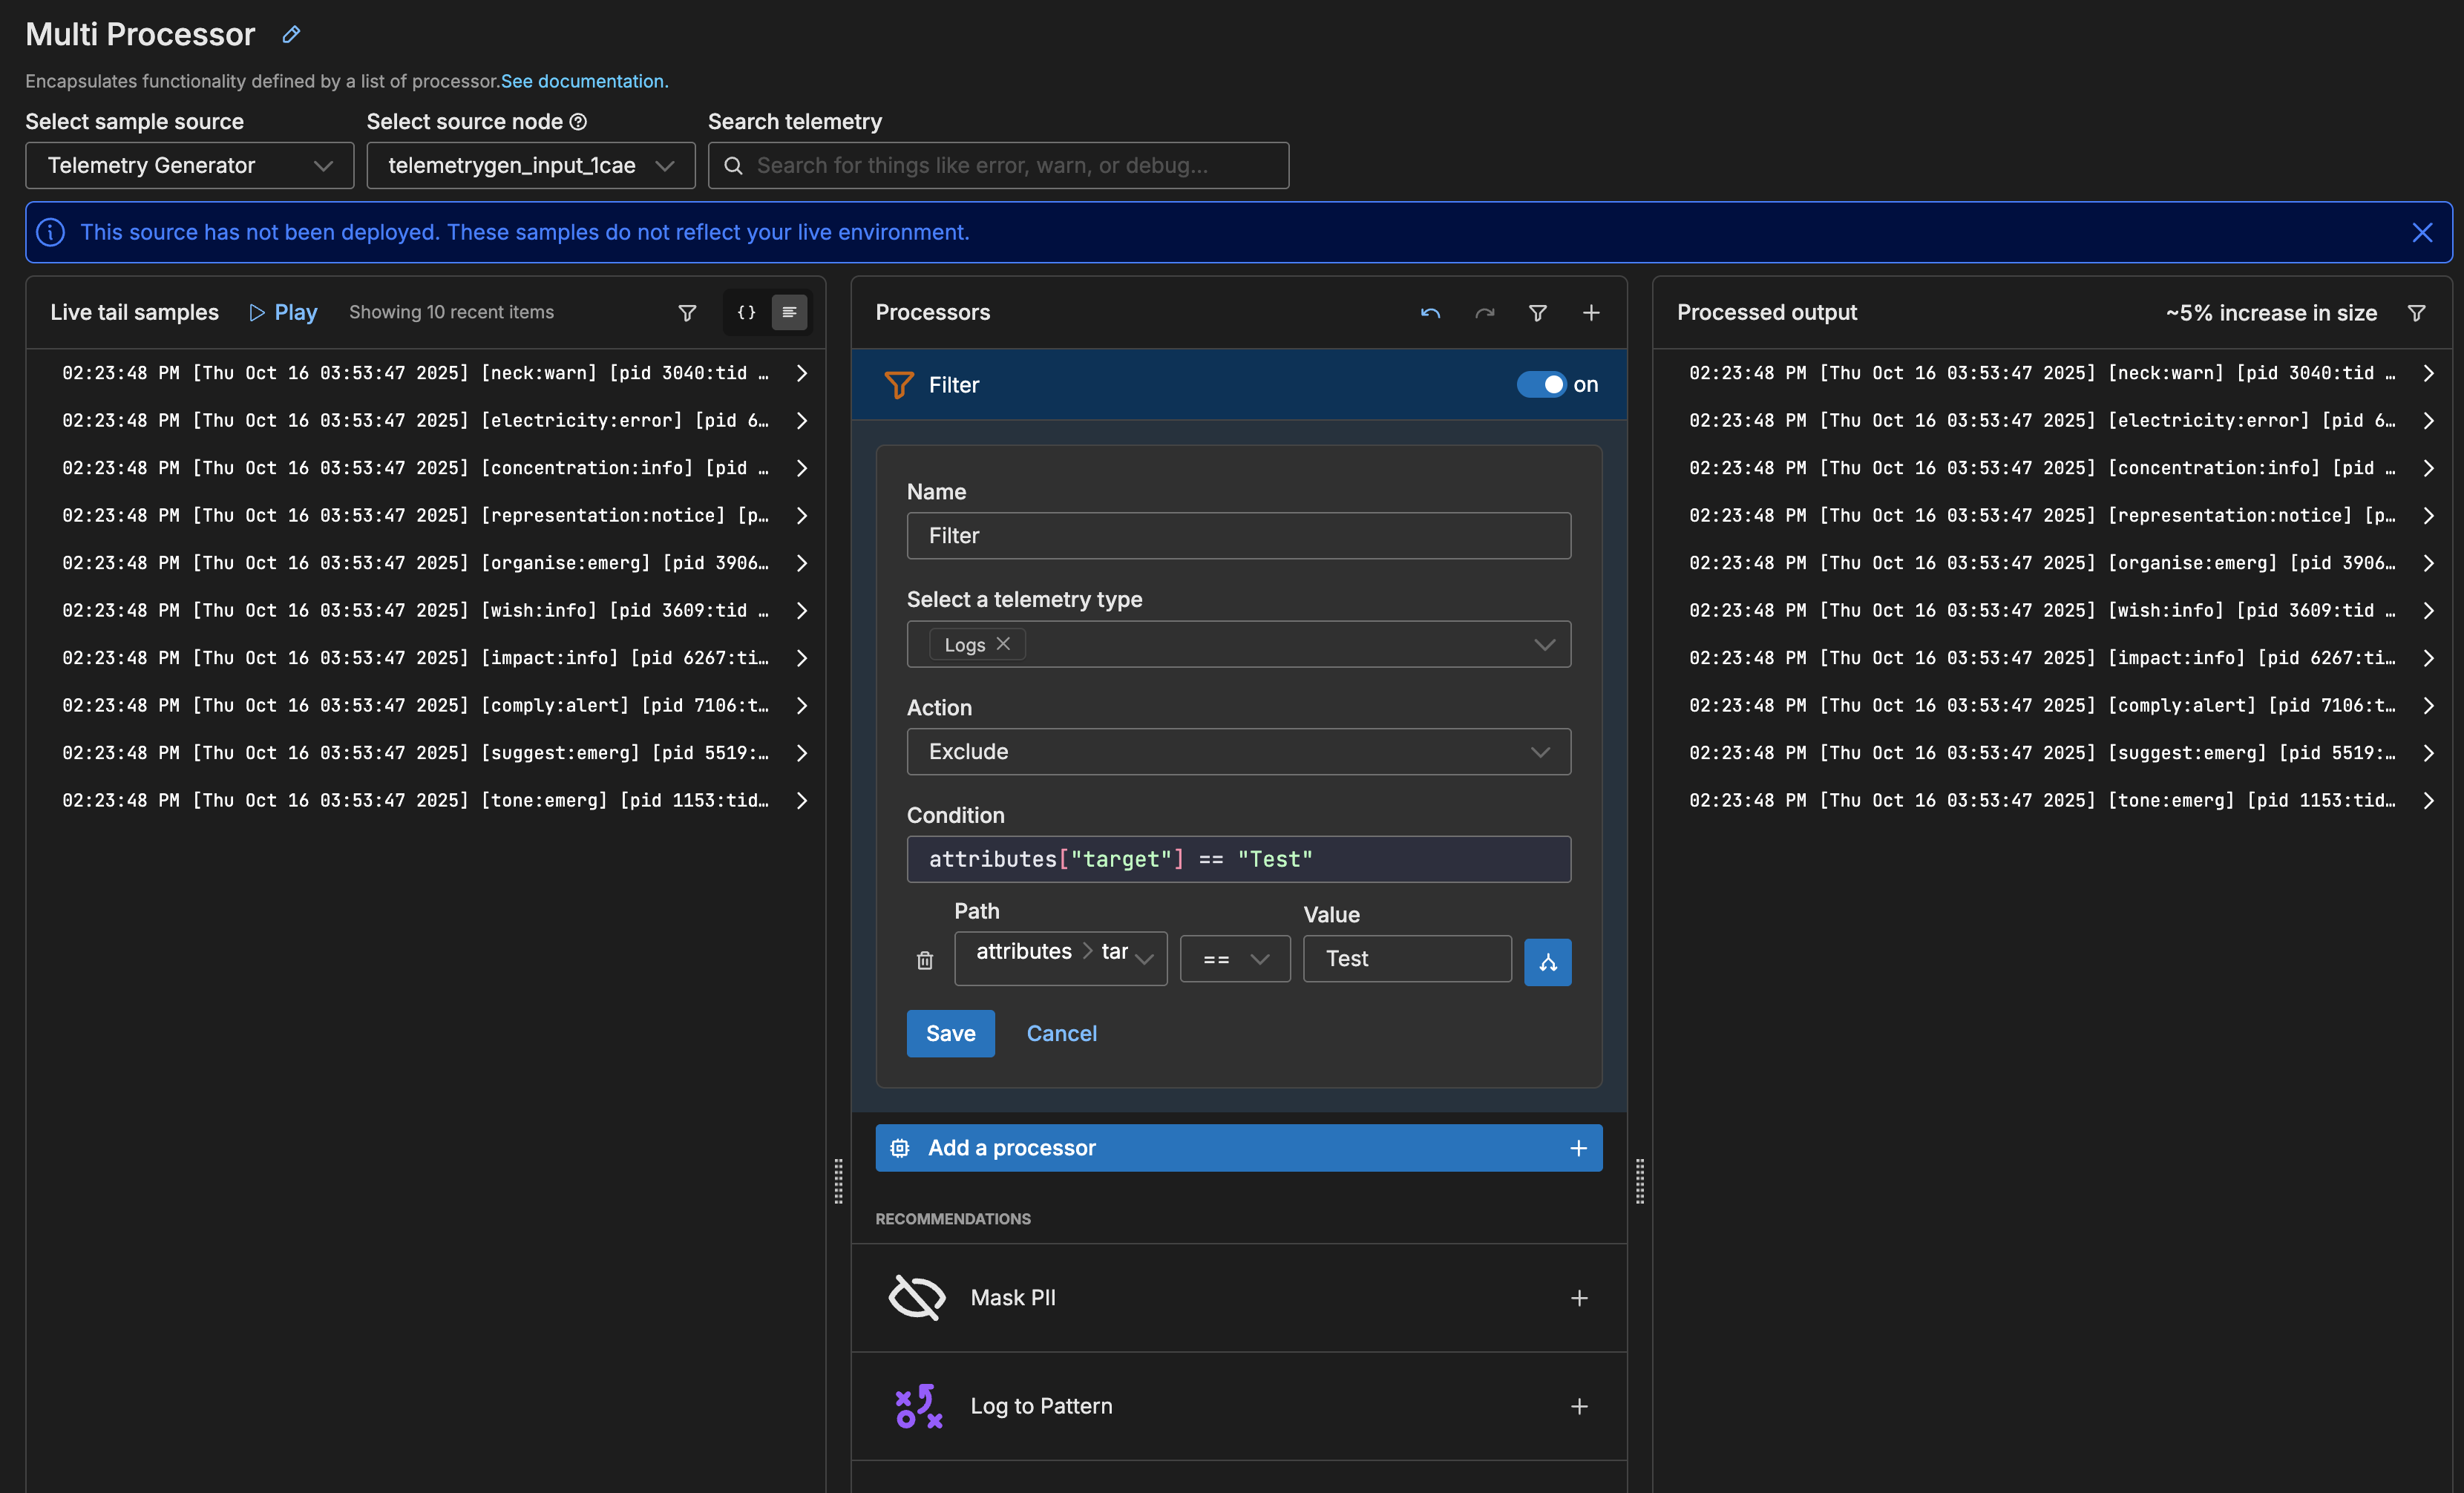
Task: Click the redo arrow in the Processors panel
Action: (x=1485, y=313)
